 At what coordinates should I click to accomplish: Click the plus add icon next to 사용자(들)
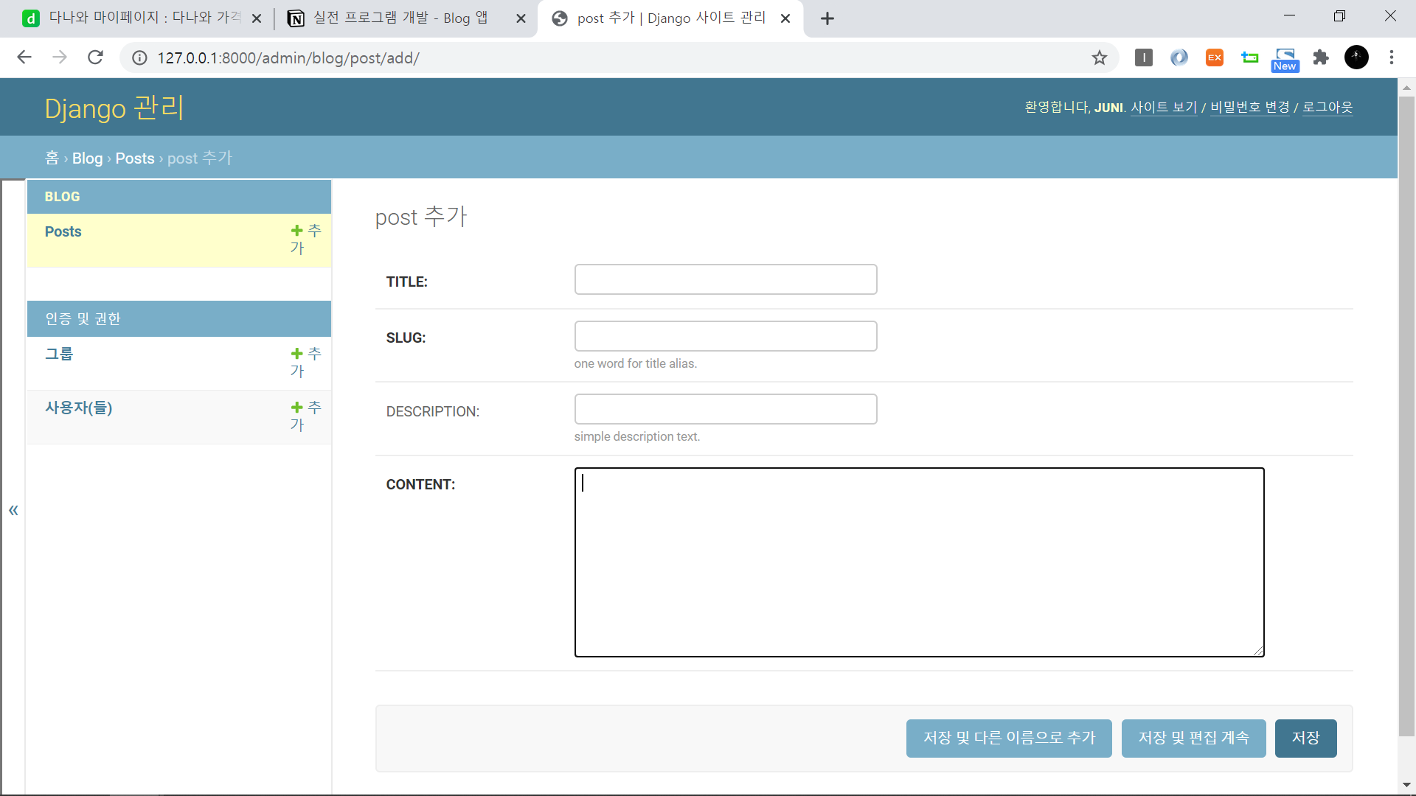tap(297, 408)
